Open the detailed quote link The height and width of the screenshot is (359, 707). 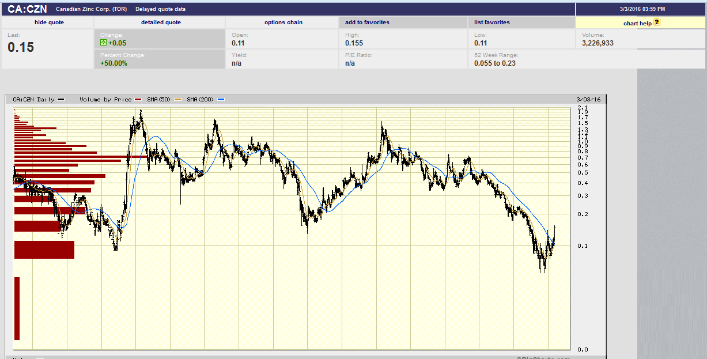coord(161,22)
